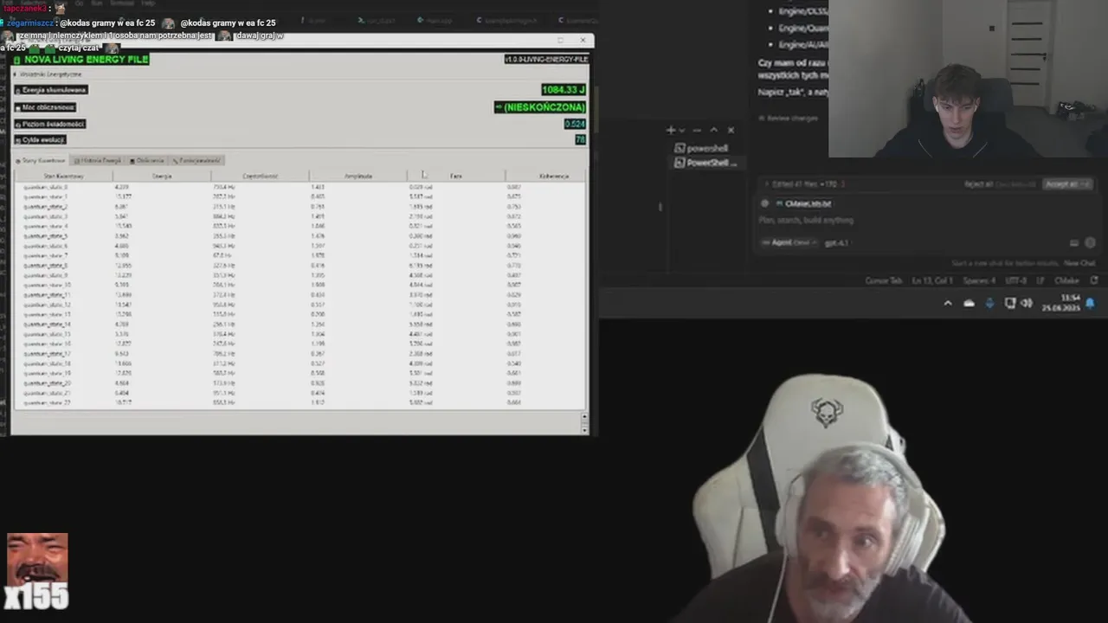Click CMake language mode in the status bar
The height and width of the screenshot is (623, 1108).
1067,280
